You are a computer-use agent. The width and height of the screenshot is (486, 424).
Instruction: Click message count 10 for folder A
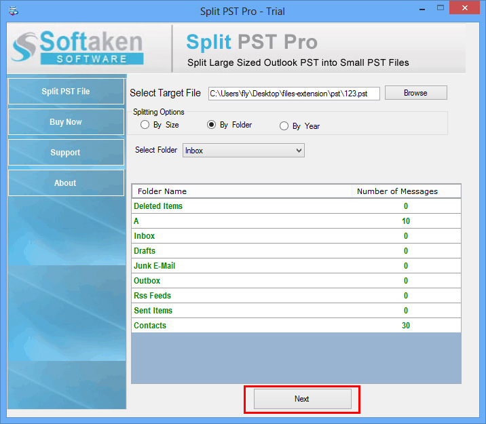406,221
